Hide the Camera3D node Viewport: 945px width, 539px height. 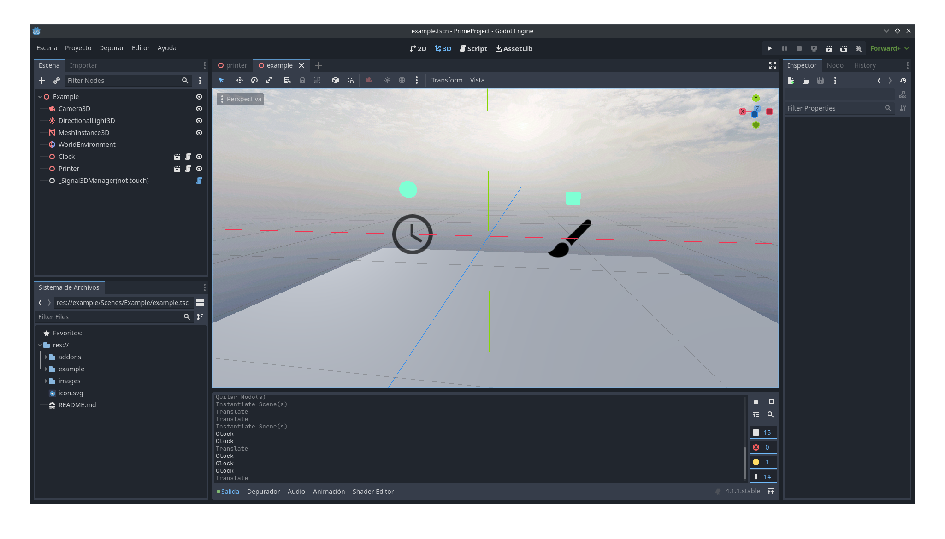tap(199, 109)
